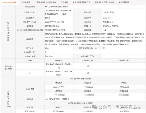Viewport: 146px width, 113px height.
Task: Open the 交易条件与受让方资格条件 tab
Action: pyautogui.click(x=45, y=2)
